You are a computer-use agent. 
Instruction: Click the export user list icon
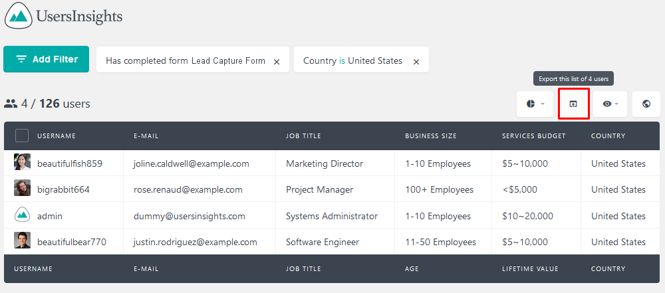pos(573,104)
